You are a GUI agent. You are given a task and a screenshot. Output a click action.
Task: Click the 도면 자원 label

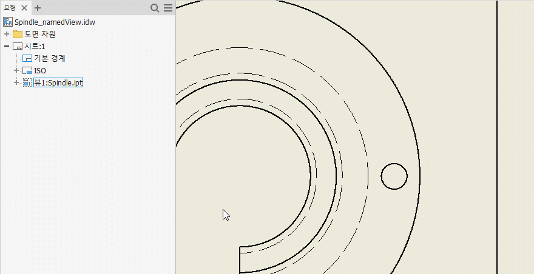[x=40, y=34]
